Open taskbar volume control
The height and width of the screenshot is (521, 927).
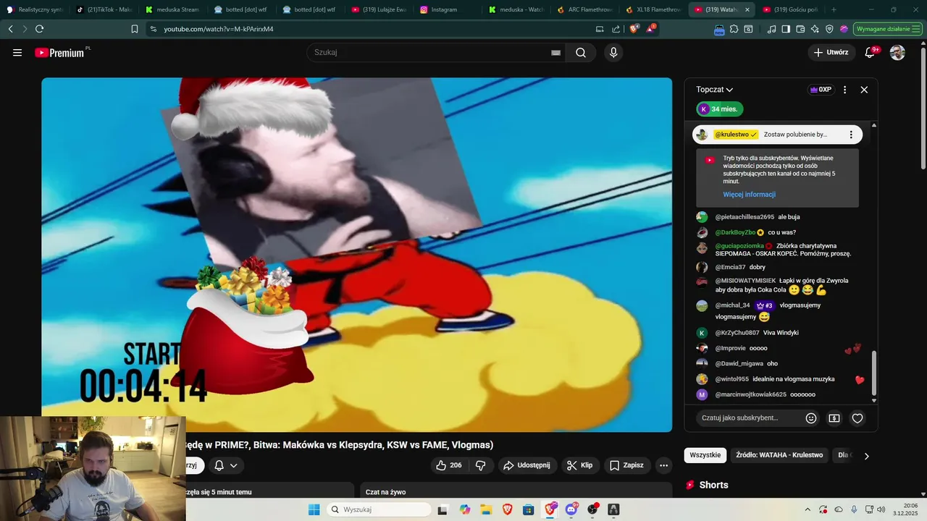point(881,509)
